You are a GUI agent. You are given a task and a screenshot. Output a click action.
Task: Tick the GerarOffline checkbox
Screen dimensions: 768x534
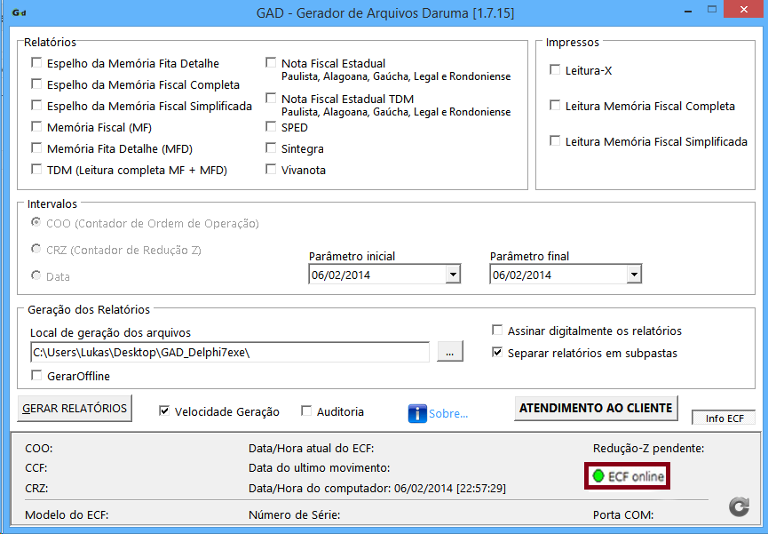tap(36, 376)
